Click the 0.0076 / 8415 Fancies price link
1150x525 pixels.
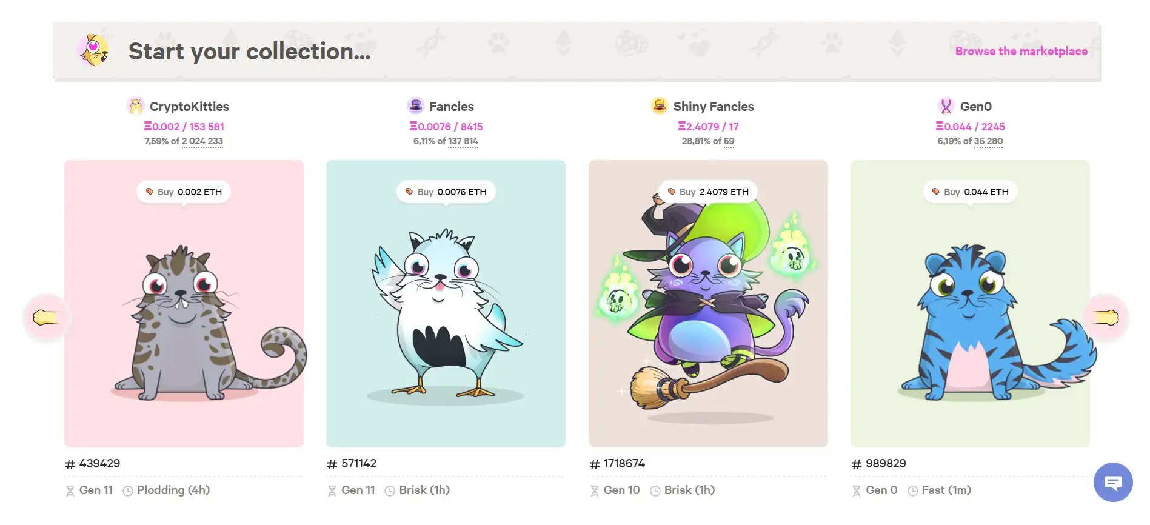point(446,127)
